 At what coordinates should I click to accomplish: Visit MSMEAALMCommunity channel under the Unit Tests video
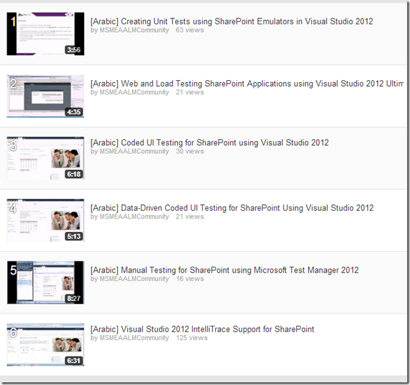(x=134, y=30)
